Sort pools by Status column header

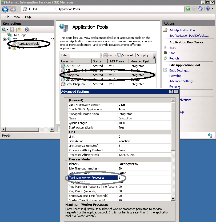tap(100, 61)
